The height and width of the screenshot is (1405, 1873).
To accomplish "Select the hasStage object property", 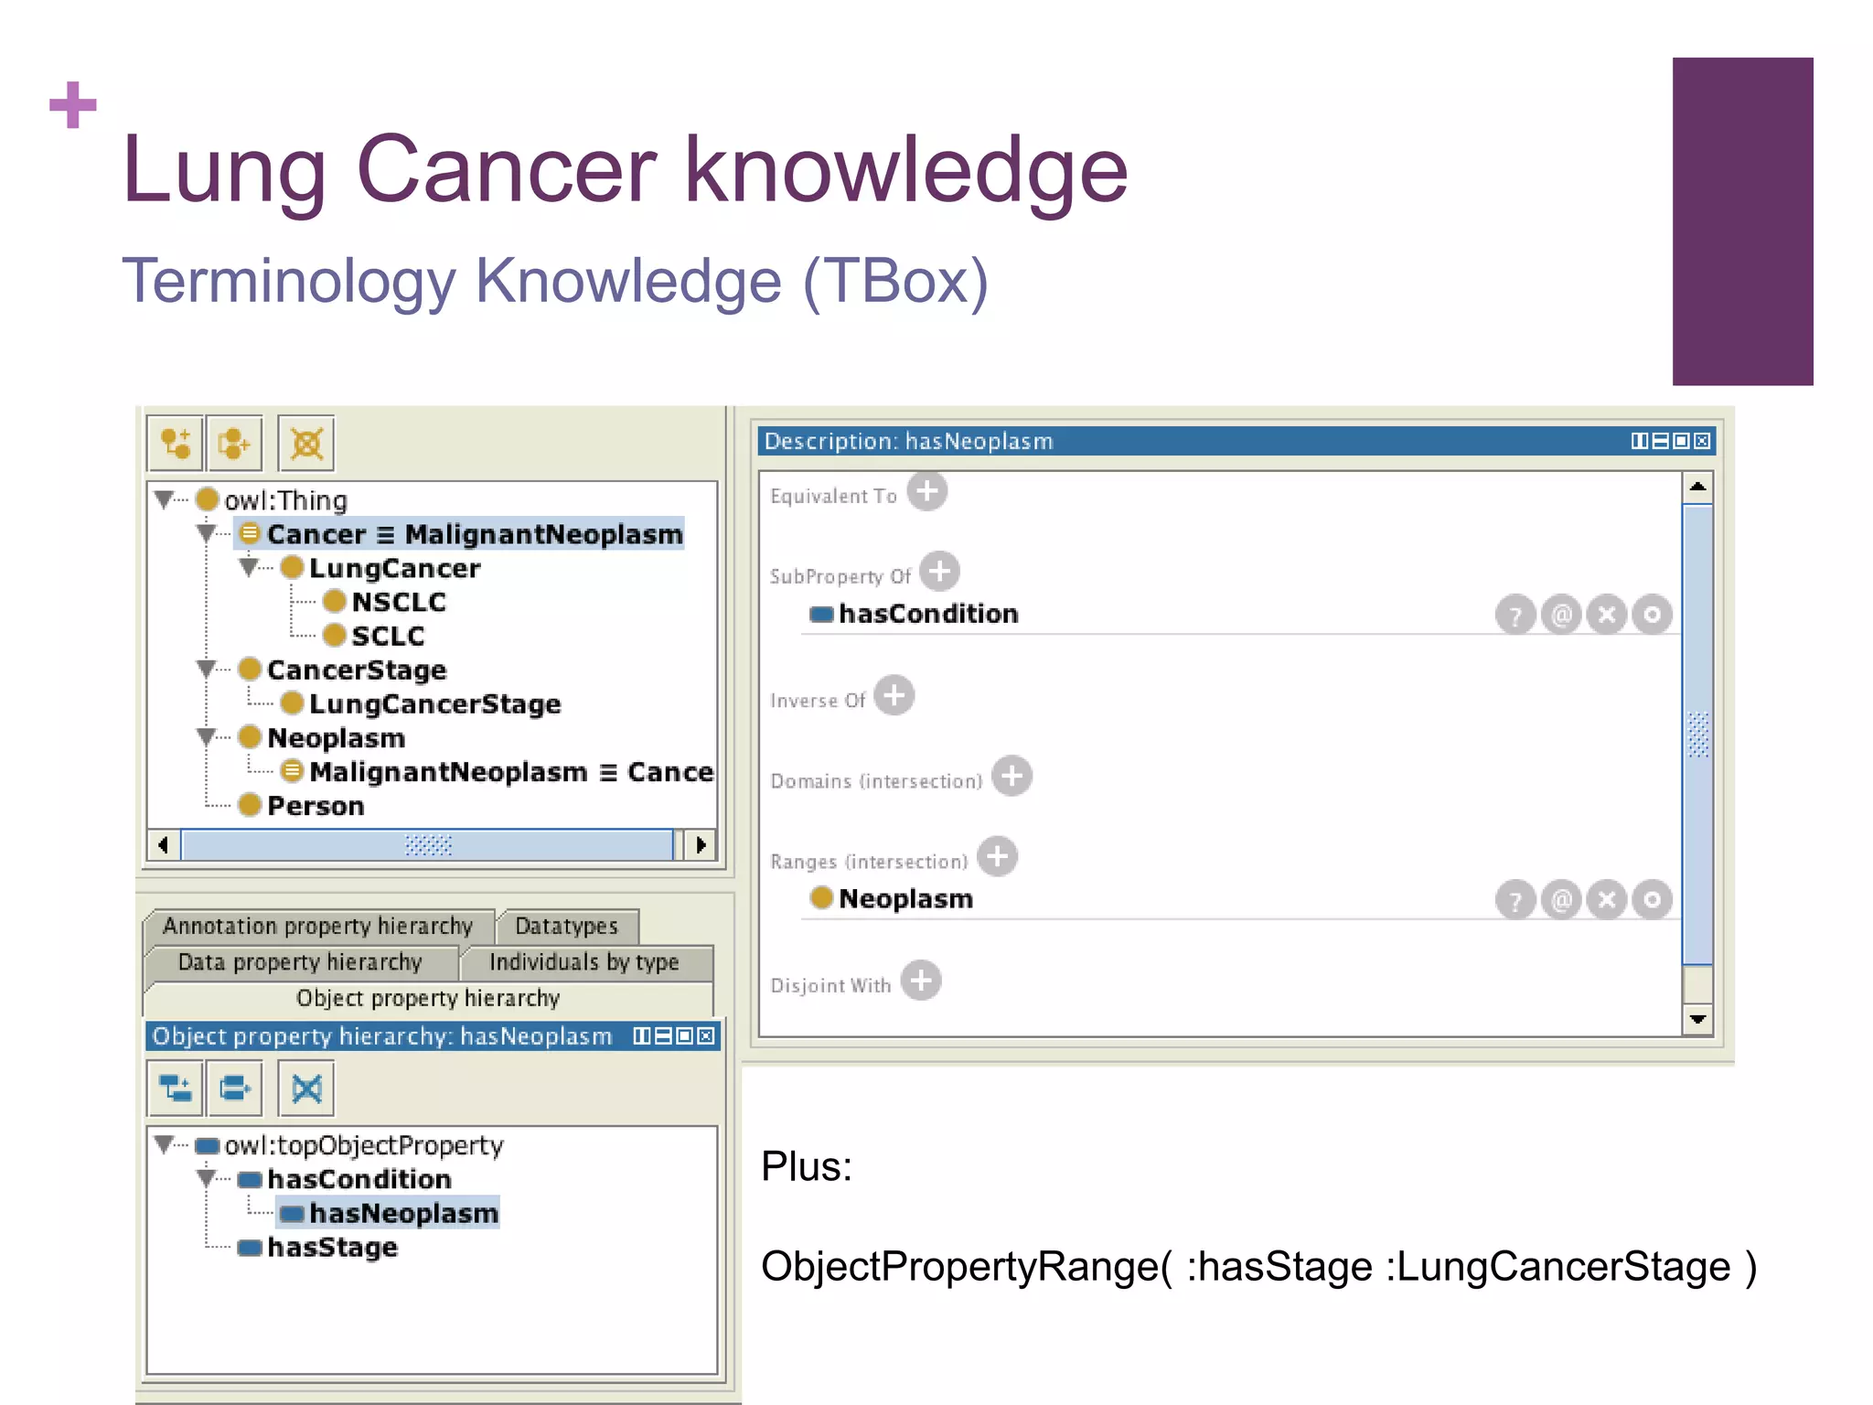I will 318,1247.
